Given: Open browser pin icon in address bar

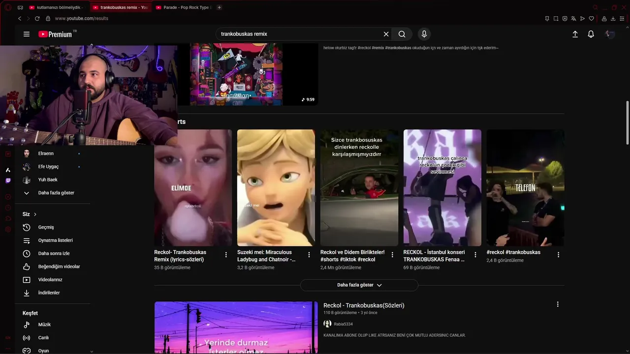Looking at the screenshot, I should [x=547, y=18].
